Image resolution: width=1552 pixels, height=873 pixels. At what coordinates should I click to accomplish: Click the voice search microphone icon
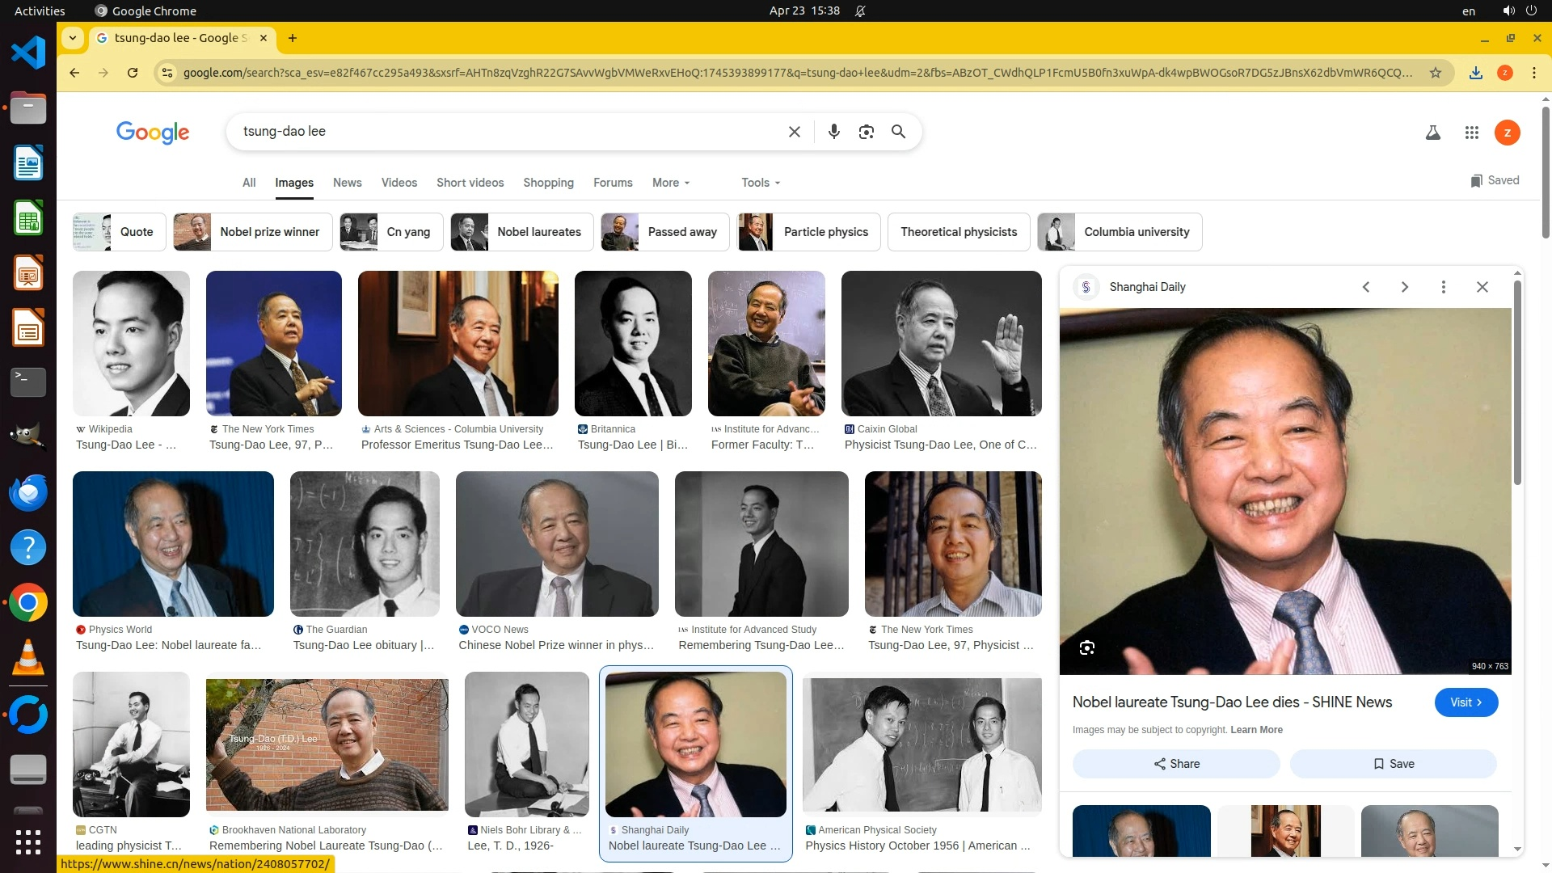[x=833, y=132]
